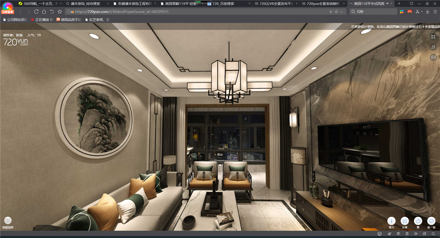Click the 立即登录 login button
Image resolution: width=440 pixels, height=238 pixels.
coord(7,12)
